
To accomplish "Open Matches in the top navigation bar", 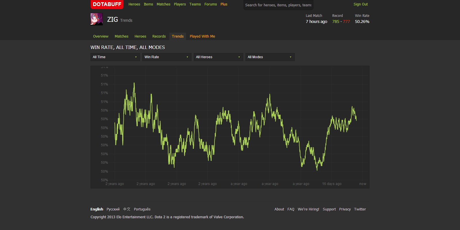I will [164, 4].
